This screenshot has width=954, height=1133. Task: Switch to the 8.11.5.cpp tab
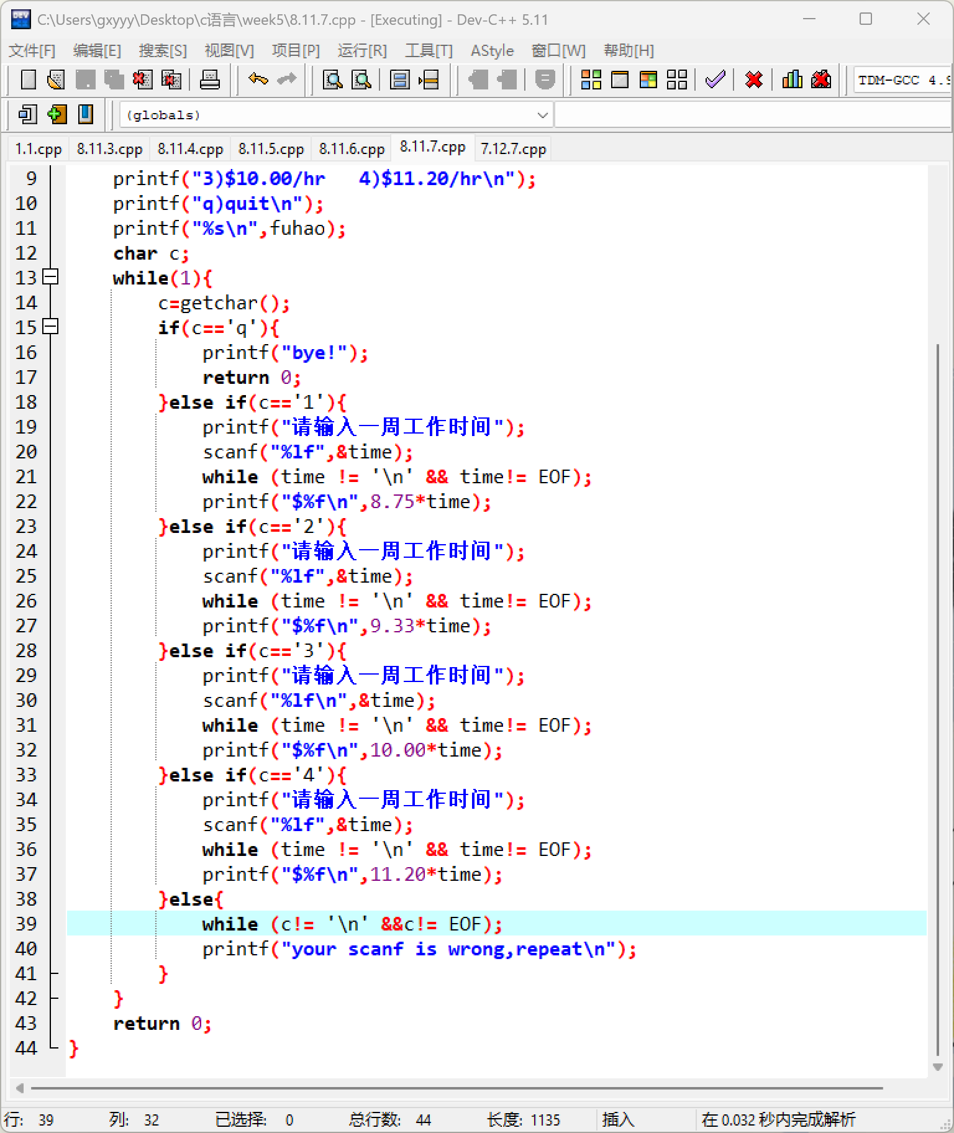click(x=271, y=149)
